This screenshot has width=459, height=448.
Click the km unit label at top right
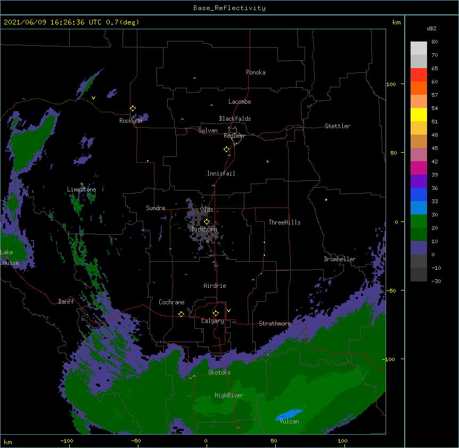(397, 22)
